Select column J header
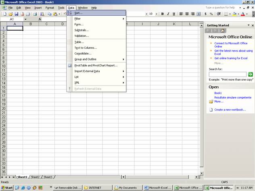255x191 pixels. [x=158, y=24]
